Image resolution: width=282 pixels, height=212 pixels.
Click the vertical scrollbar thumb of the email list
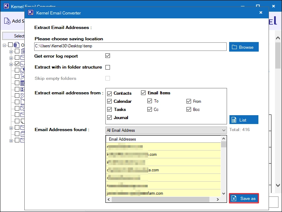pyautogui.click(x=223, y=145)
